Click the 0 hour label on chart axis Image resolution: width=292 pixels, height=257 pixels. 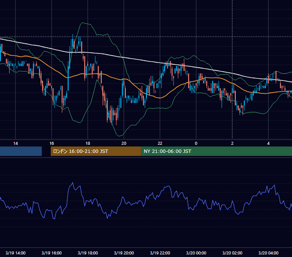196,143
